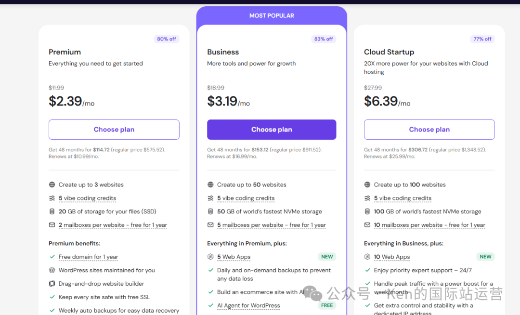The height and width of the screenshot is (315, 520).
Task: Click the WordPress logo icon in Premium benefits
Action: click(x=52, y=270)
